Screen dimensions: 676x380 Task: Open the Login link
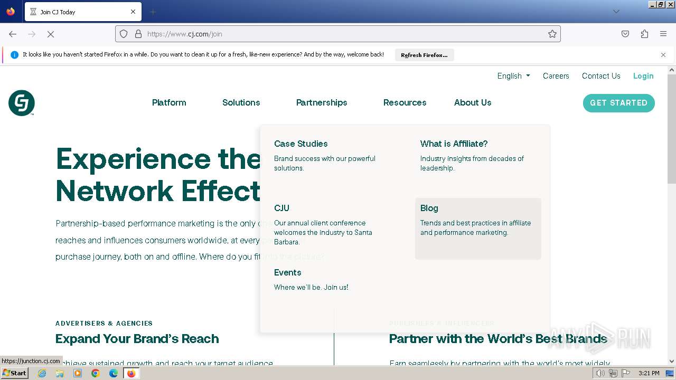[x=643, y=76]
